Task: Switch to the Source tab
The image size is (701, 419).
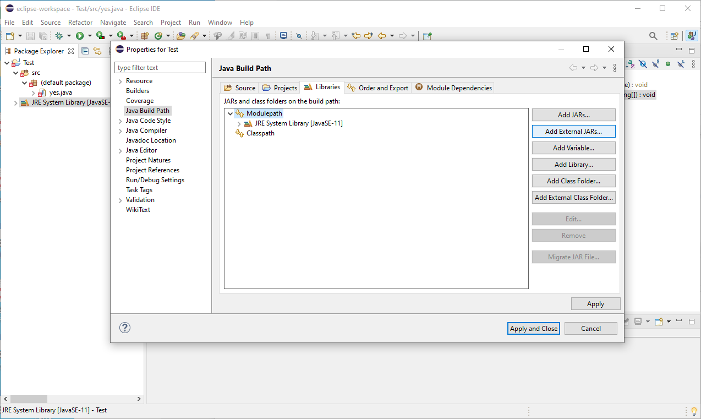Action: [x=239, y=88]
